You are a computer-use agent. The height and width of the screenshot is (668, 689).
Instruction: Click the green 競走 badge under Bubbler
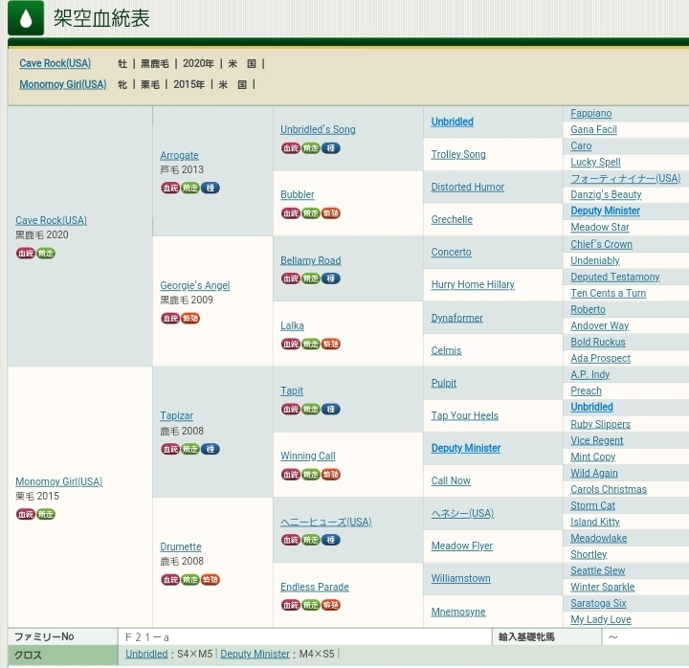(310, 213)
